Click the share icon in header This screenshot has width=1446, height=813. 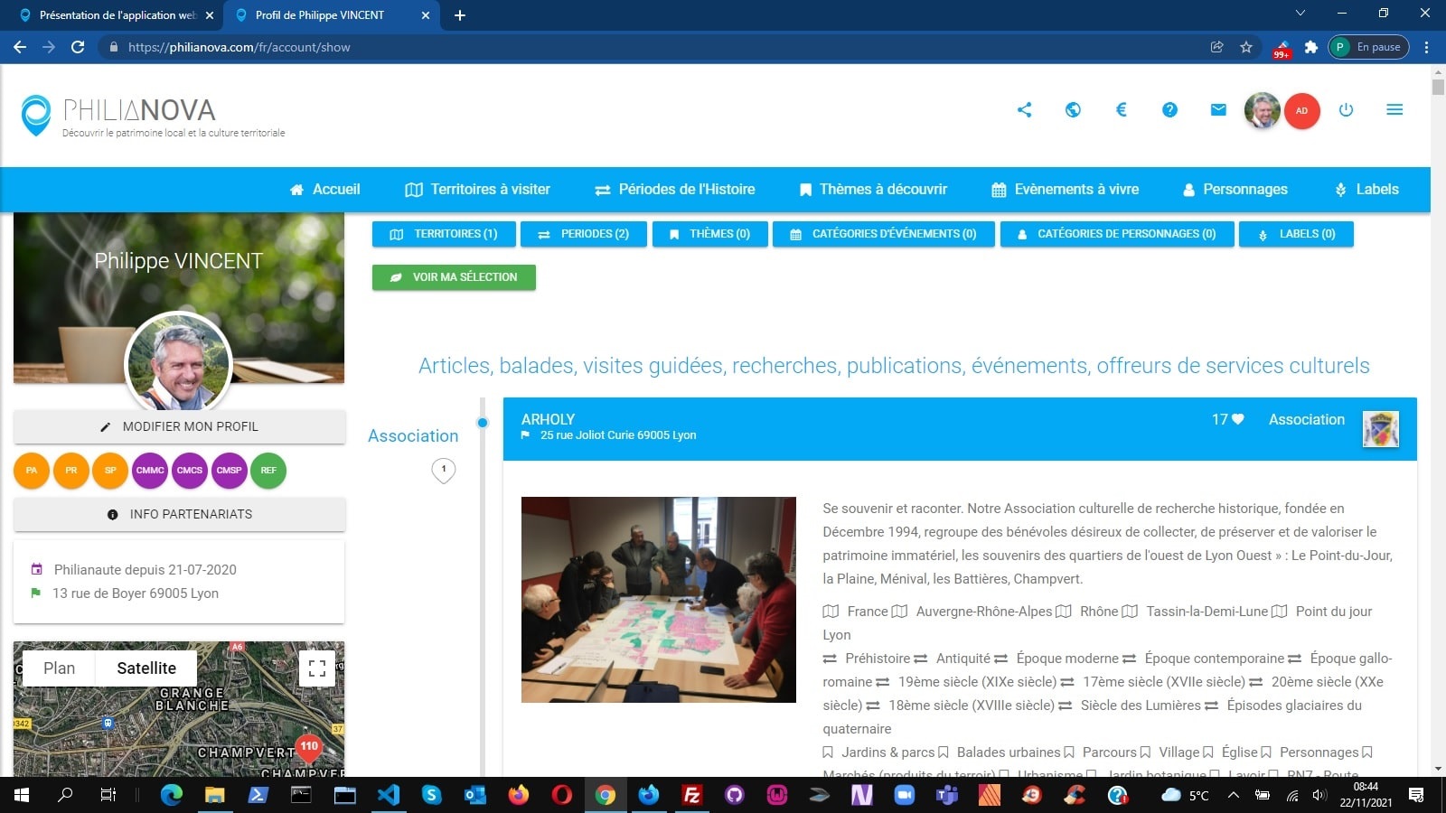tap(1024, 110)
